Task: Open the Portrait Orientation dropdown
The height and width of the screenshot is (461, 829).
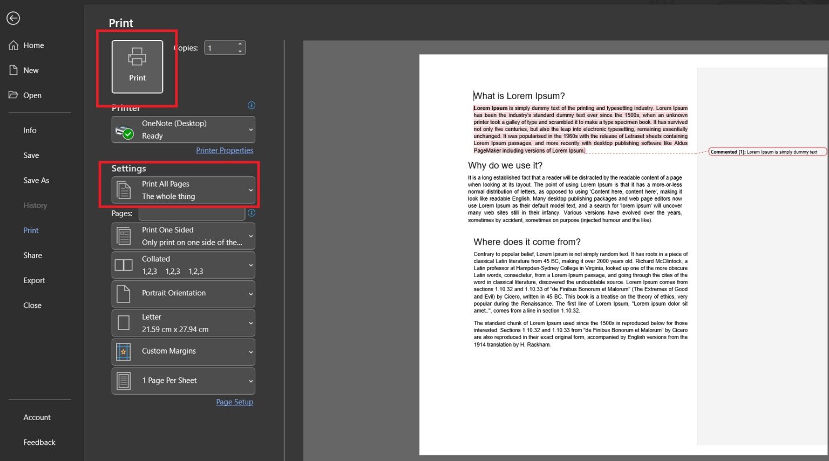Action: (250, 293)
